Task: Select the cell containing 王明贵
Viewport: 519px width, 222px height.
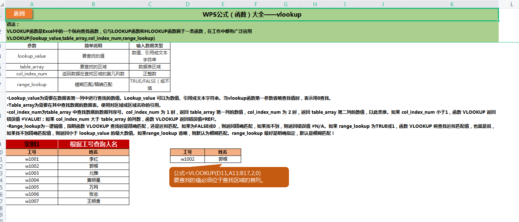Action: (93, 201)
